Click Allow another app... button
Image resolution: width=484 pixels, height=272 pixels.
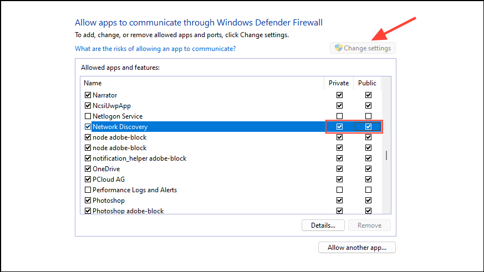click(357, 248)
